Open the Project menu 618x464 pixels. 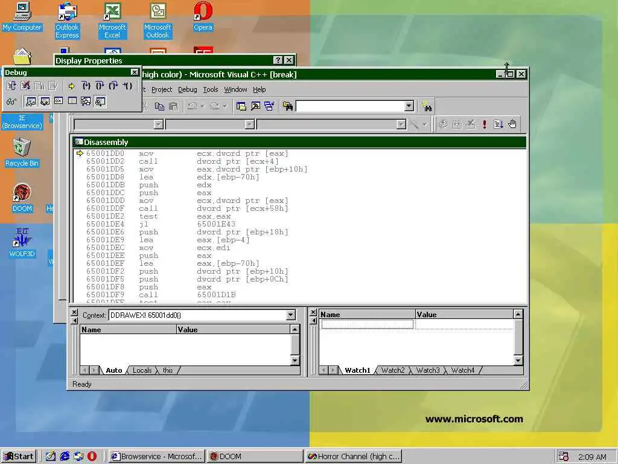click(162, 89)
